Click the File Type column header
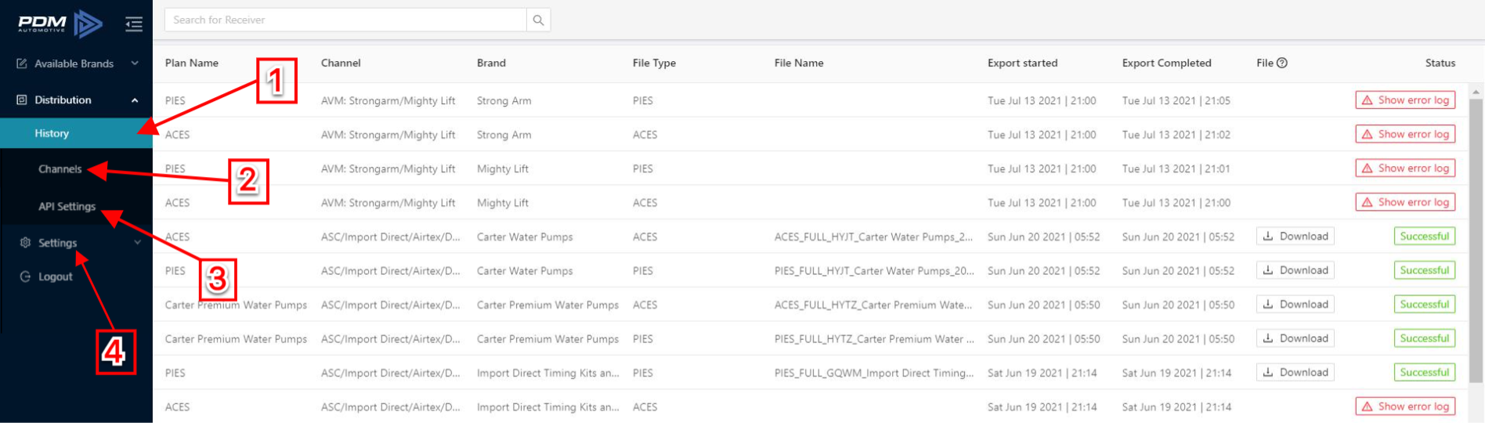Viewport: 1485px width, 430px height. tap(654, 63)
